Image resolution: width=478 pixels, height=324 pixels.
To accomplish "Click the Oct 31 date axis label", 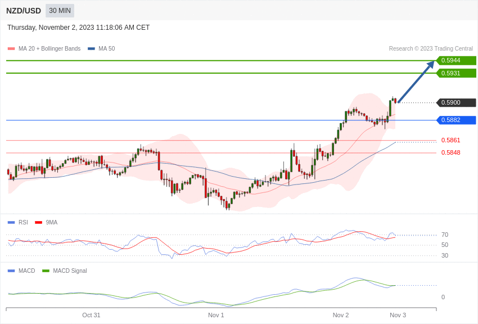I will pos(91,315).
